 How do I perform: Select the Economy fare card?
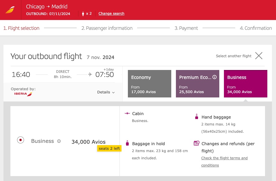click(x=149, y=84)
